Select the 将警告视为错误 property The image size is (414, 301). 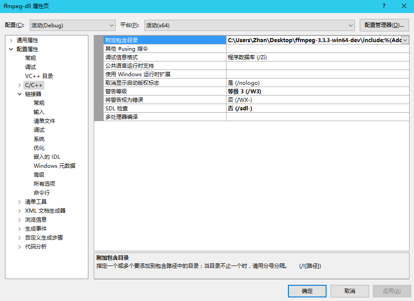(x=165, y=100)
